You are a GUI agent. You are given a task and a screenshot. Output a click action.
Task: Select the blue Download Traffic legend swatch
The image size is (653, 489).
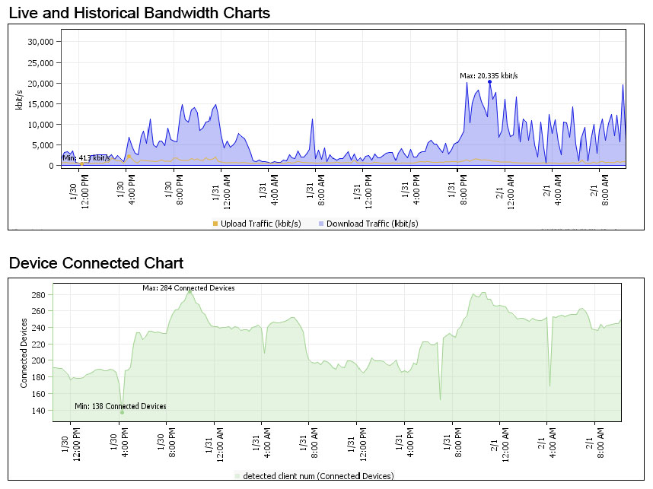[321, 224]
